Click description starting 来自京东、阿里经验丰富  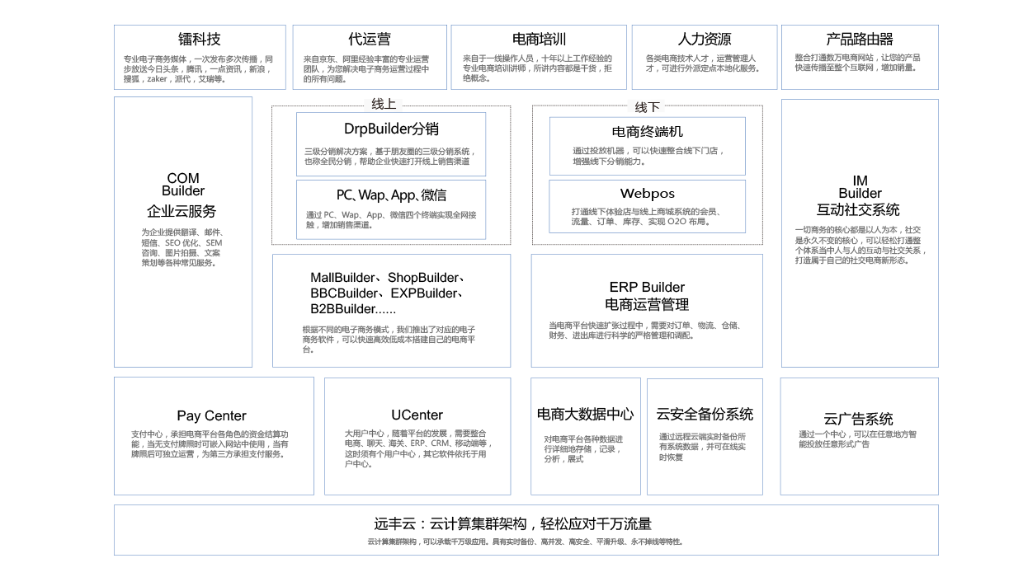pos(367,69)
